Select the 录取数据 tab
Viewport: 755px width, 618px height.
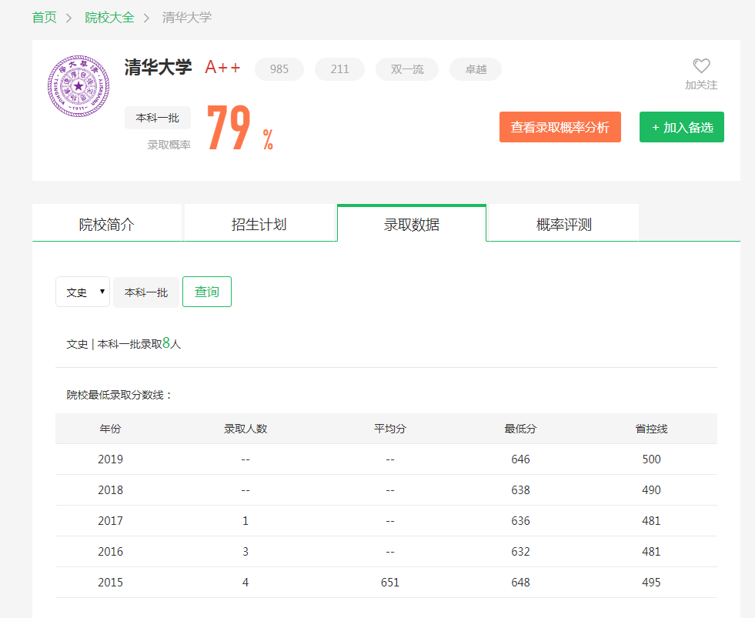pyautogui.click(x=412, y=224)
